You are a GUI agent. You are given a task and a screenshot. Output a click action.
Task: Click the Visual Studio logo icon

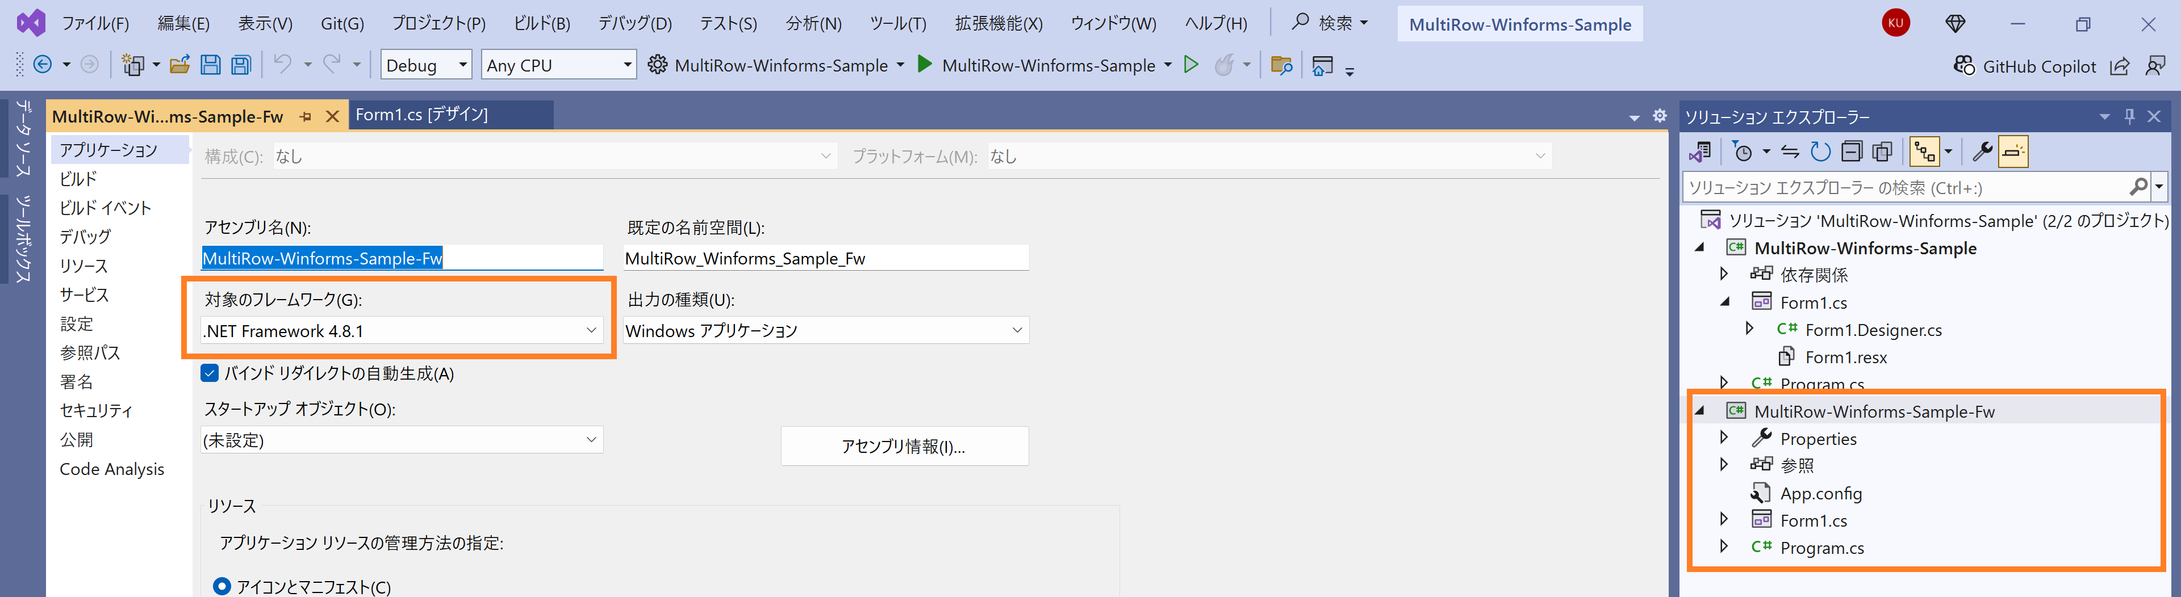coord(31,23)
